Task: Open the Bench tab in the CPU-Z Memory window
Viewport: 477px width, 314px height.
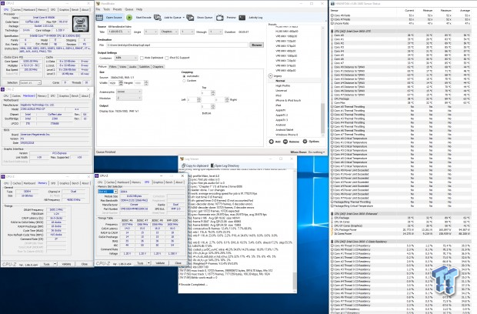Action: coord(75,183)
